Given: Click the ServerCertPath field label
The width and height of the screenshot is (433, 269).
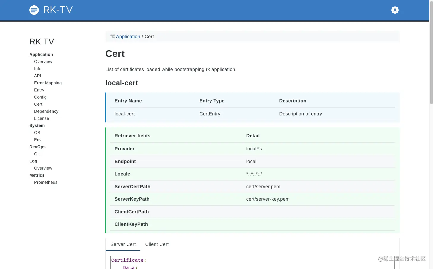Looking at the screenshot, I should (x=132, y=187).
